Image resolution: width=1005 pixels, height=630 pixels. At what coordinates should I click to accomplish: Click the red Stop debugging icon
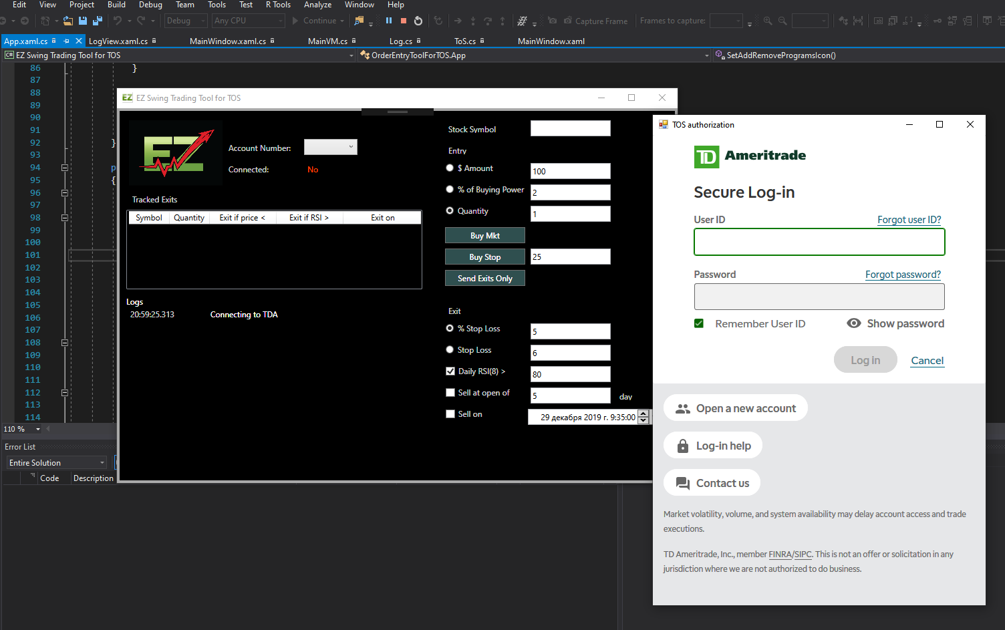click(x=404, y=21)
